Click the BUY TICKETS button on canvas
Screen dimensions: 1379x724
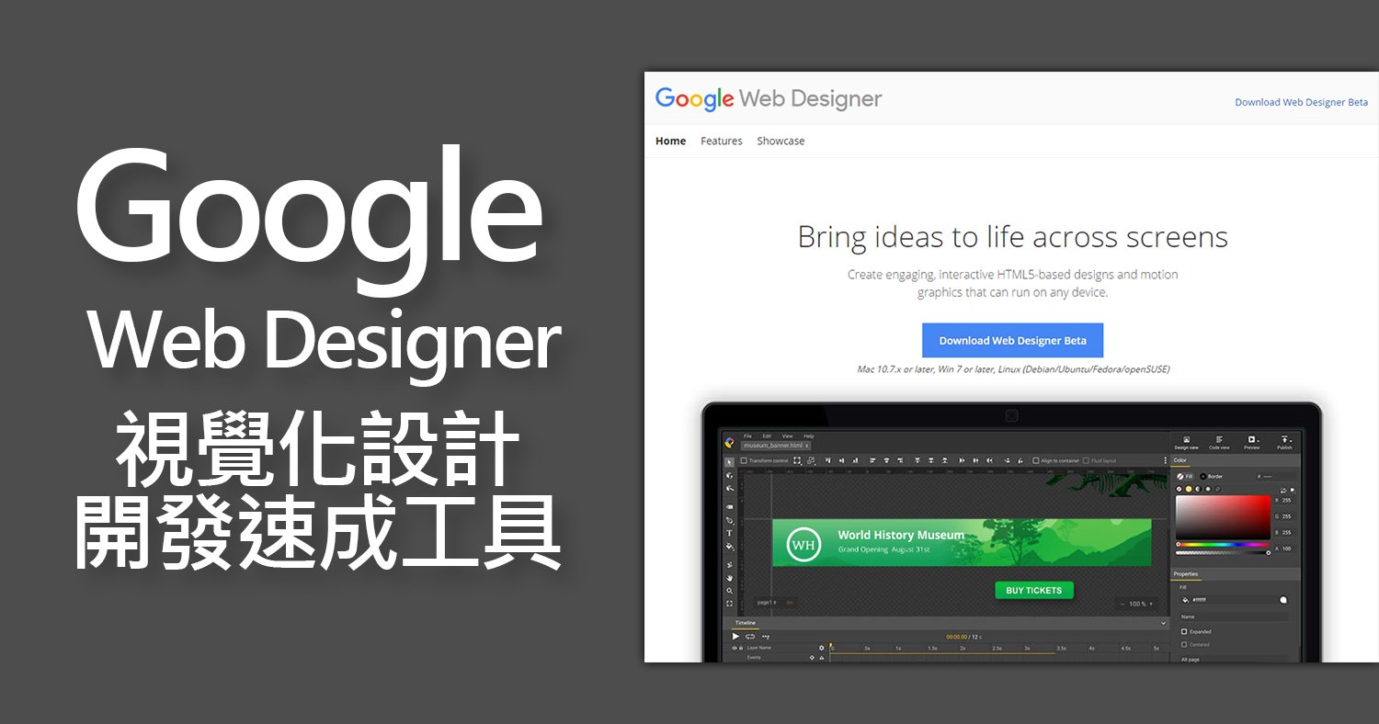click(x=1033, y=590)
